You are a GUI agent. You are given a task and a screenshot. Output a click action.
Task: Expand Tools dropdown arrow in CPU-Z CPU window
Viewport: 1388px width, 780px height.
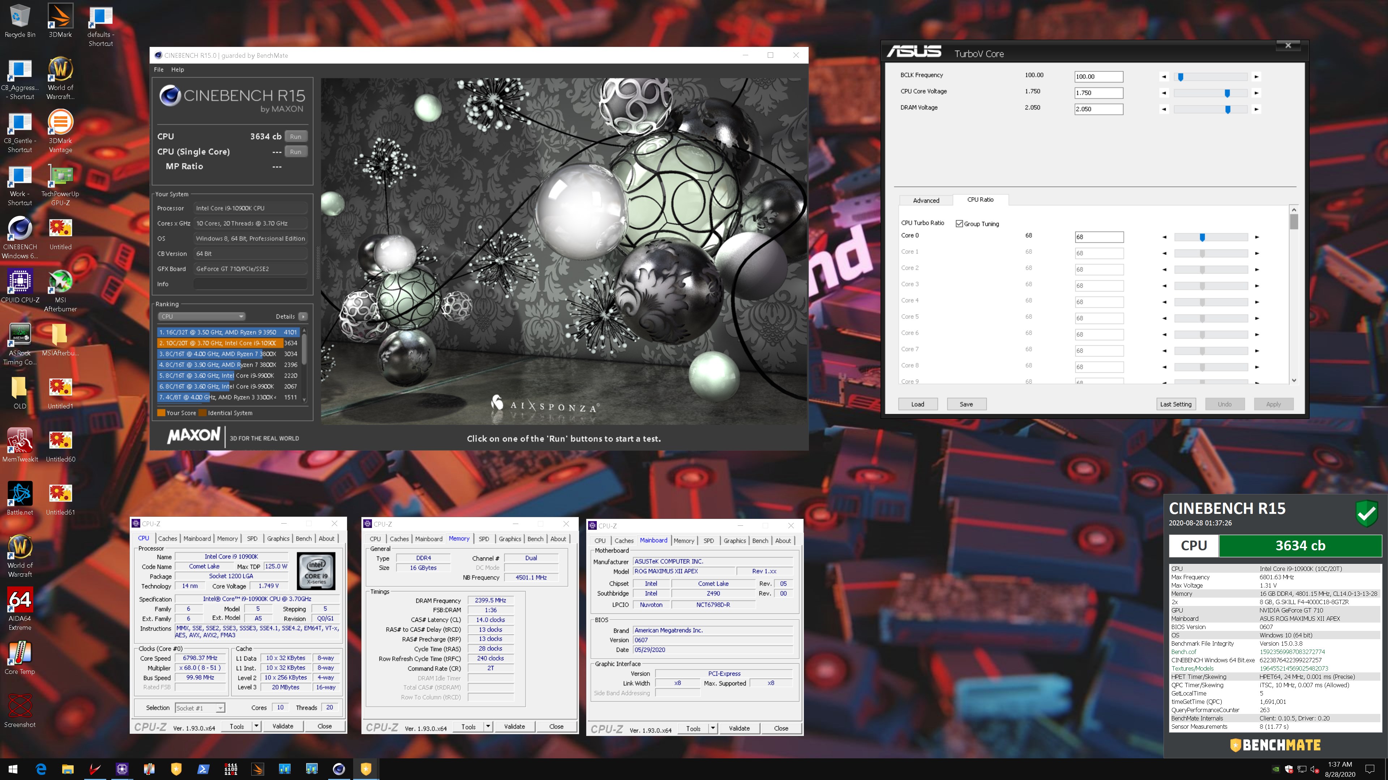[257, 726]
